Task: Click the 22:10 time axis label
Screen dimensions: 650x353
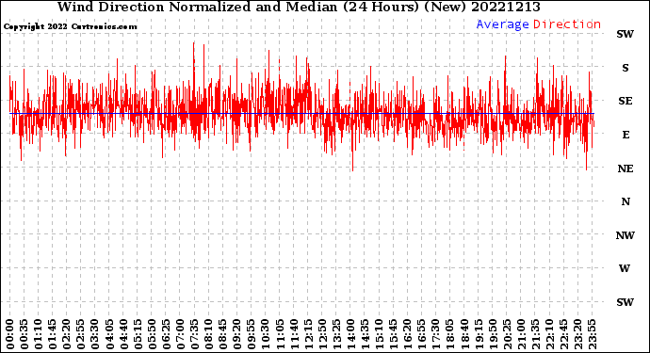Action: 549,334
